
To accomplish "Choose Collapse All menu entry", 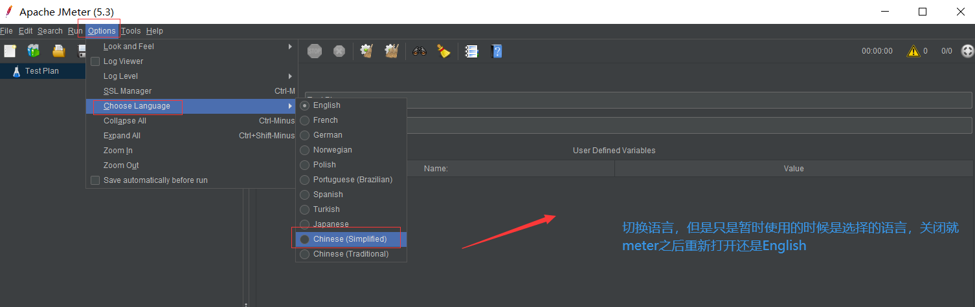I will tap(191, 121).
